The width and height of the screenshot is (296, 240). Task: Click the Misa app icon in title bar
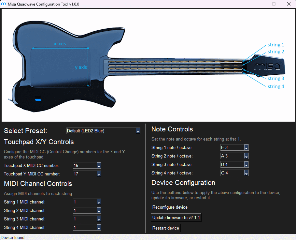coord(4,4)
